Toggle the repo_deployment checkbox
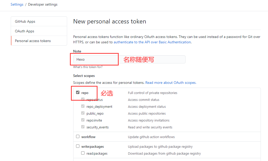Image resolution: width=268 pixels, height=161 pixels. [83, 106]
